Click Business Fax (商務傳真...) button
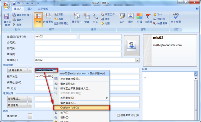Image resolution: width=201 pixels, height=122 pixels. (x=17, y=105)
